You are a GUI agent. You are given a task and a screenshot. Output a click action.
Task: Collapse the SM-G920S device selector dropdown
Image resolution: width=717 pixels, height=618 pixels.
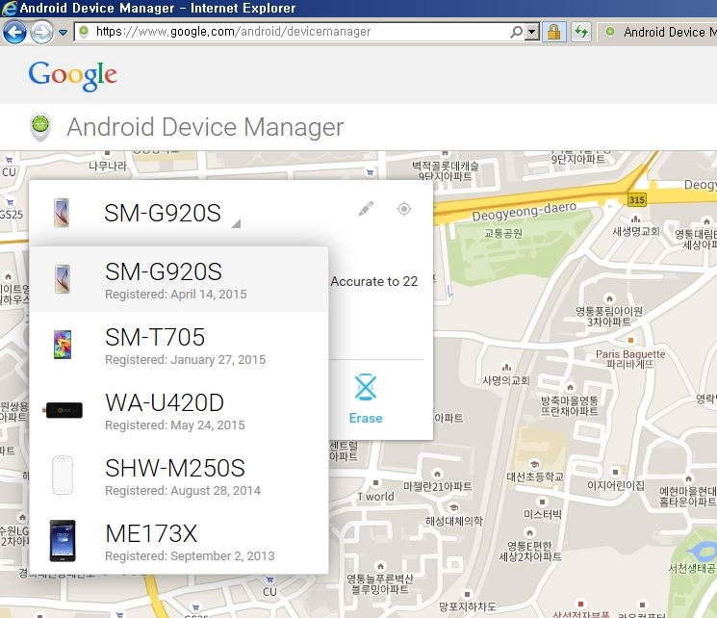[x=236, y=223]
